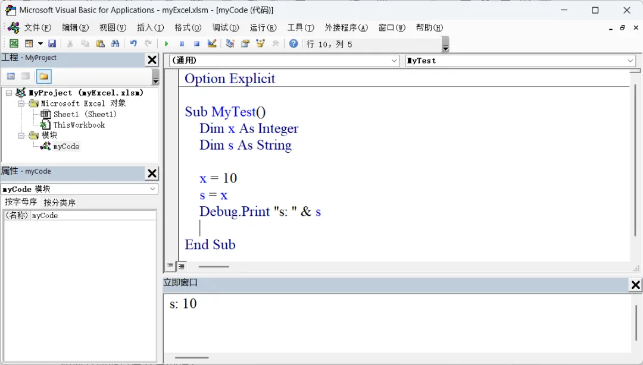Open the 窗口(W) menu

tap(392, 28)
